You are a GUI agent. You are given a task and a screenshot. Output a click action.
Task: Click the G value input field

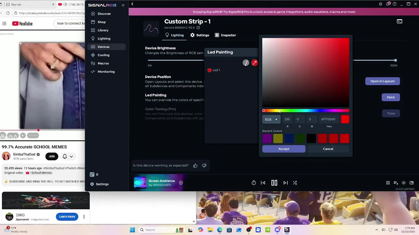pyautogui.click(x=299, y=119)
